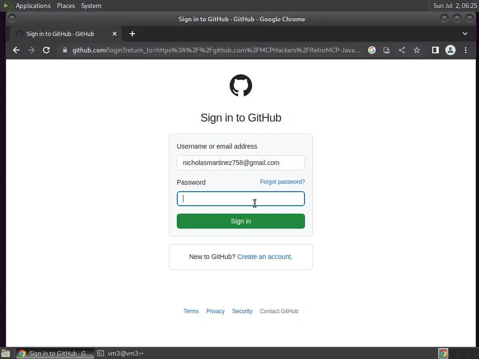Open Chrome's three-dot menu

[x=465, y=50]
